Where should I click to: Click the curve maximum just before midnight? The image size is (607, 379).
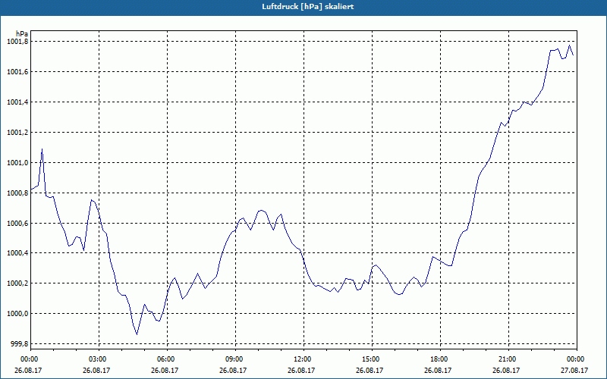click(x=570, y=45)
